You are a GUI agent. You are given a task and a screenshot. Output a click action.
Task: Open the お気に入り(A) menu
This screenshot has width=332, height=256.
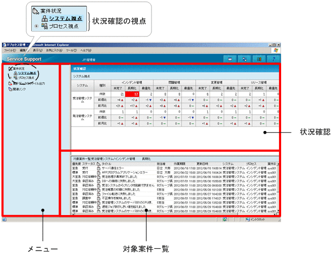pos(54,50)
